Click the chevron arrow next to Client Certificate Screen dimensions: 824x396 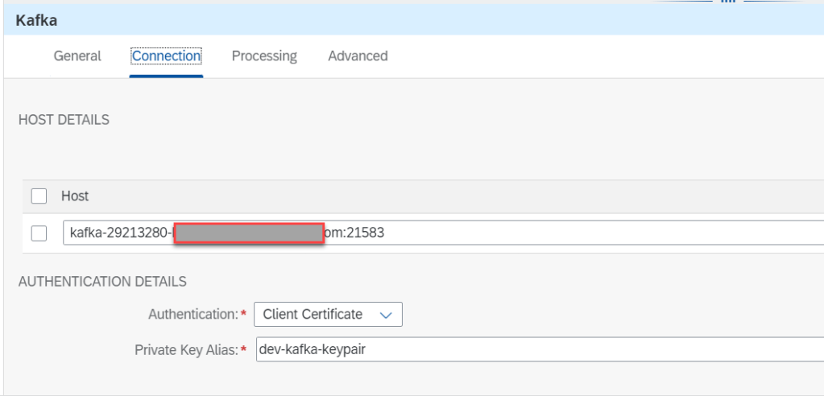pos(385,315)
